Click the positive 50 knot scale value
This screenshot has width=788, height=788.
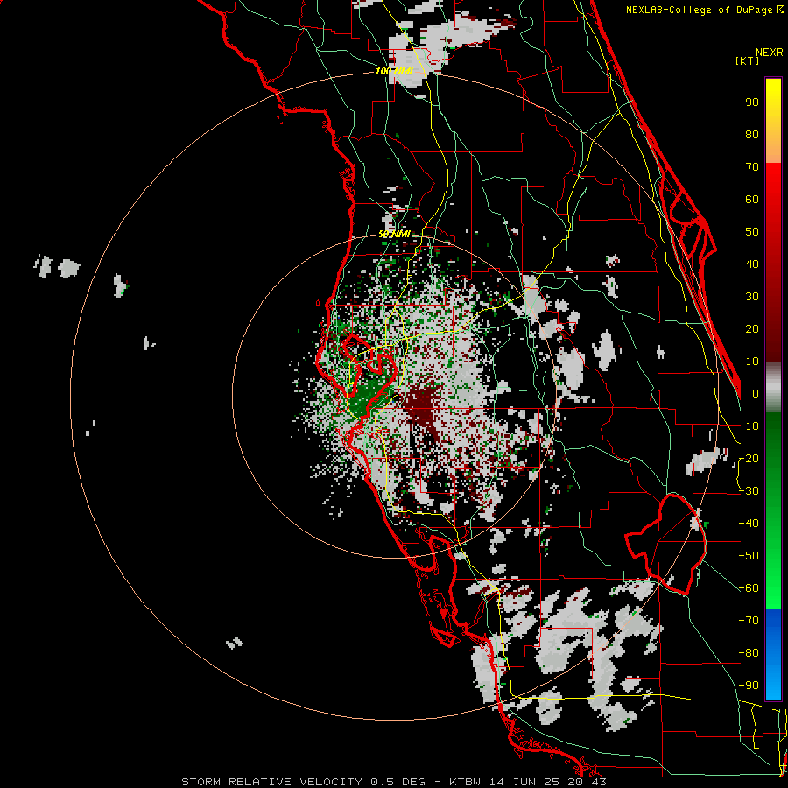point(752,232)
